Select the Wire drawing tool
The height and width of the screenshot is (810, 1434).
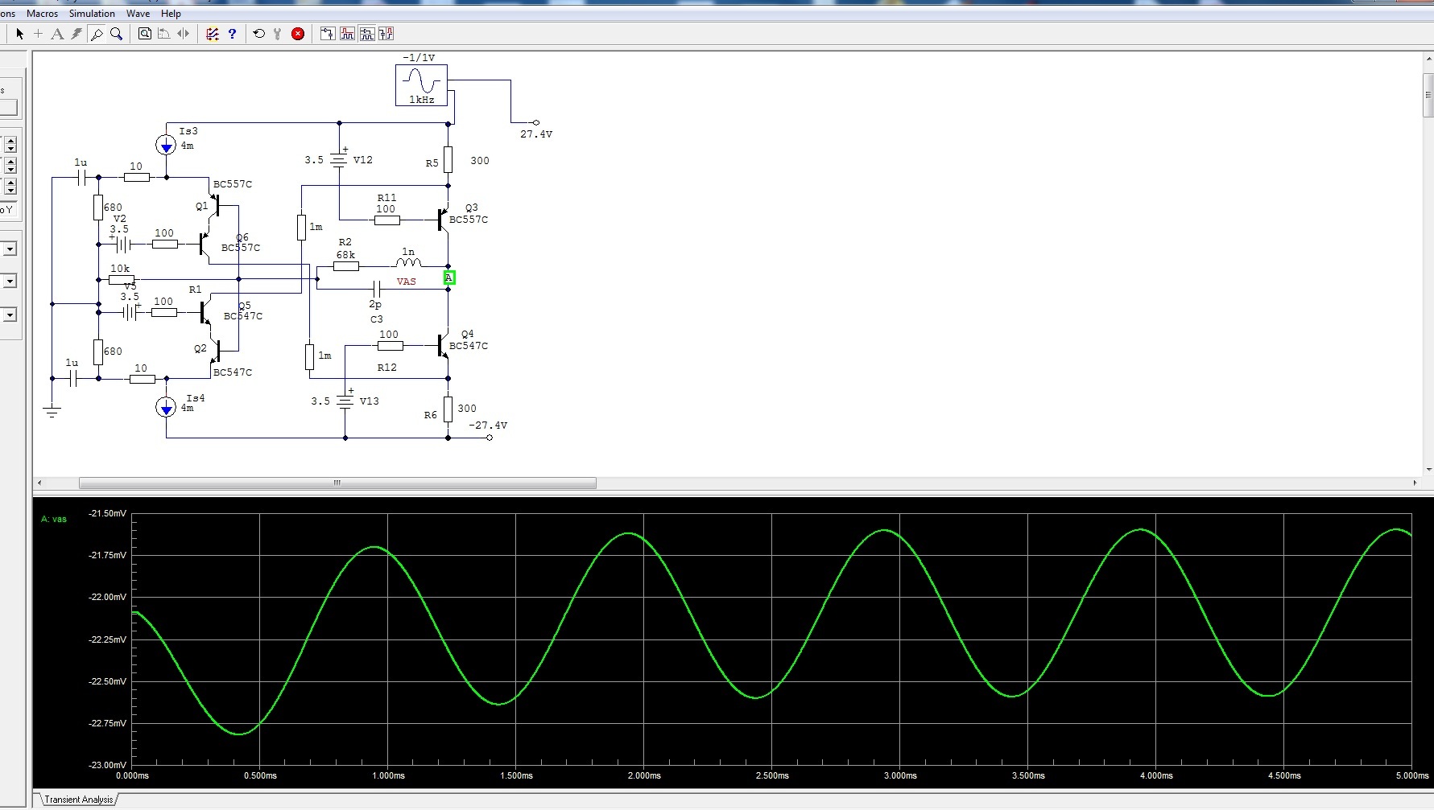coord(38,34)
